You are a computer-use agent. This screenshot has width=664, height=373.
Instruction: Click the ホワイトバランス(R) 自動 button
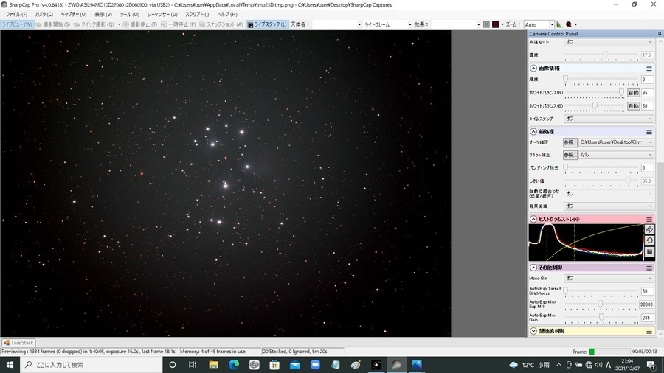click(633, 93)
